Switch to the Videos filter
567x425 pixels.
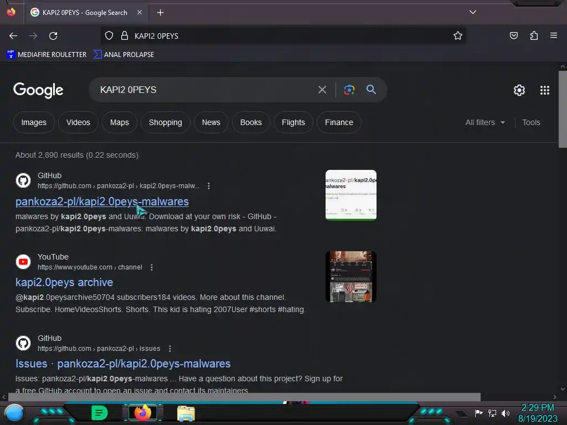(78, 122)
